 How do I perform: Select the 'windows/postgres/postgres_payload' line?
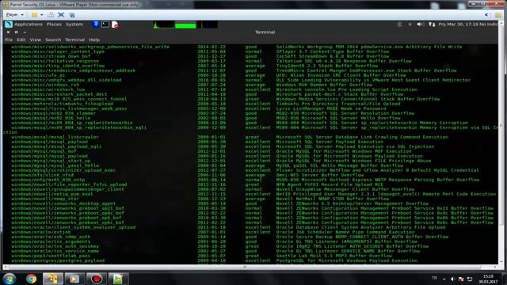coord(58,260)
